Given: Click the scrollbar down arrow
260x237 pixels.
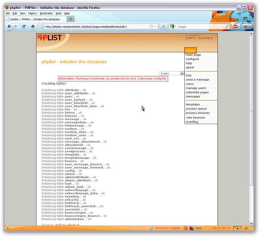Looking at the screenshot, I should [251, 223].
